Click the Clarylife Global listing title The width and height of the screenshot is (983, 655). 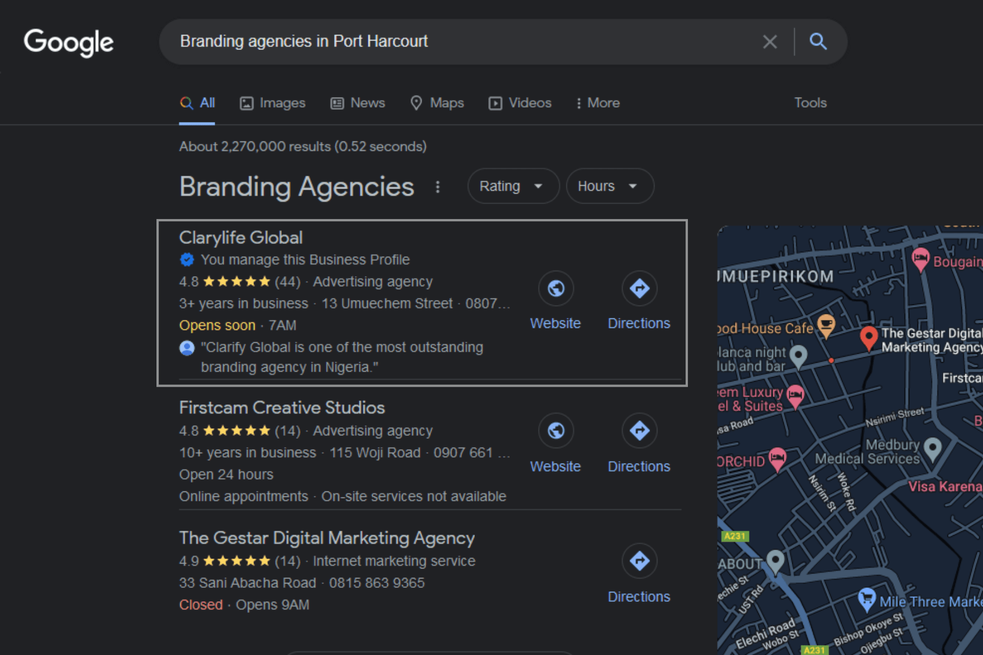(241, 237)
